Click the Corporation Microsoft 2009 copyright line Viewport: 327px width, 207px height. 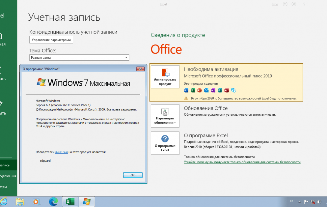click(x=86, y=109)
